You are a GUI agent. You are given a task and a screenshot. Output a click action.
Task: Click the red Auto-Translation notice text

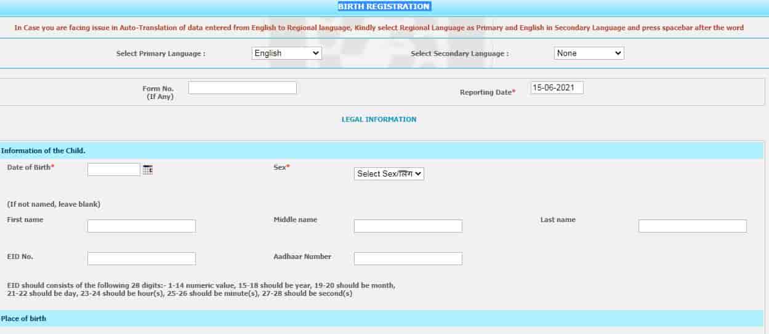coord(379,28)
